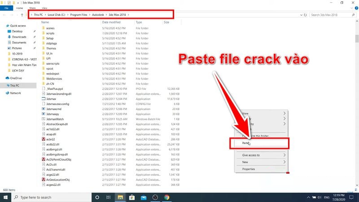Click the Search 3ds Max 2018 box
This screenshot has width=359, height=202.
pyautogui.click(x=332, y=15)
